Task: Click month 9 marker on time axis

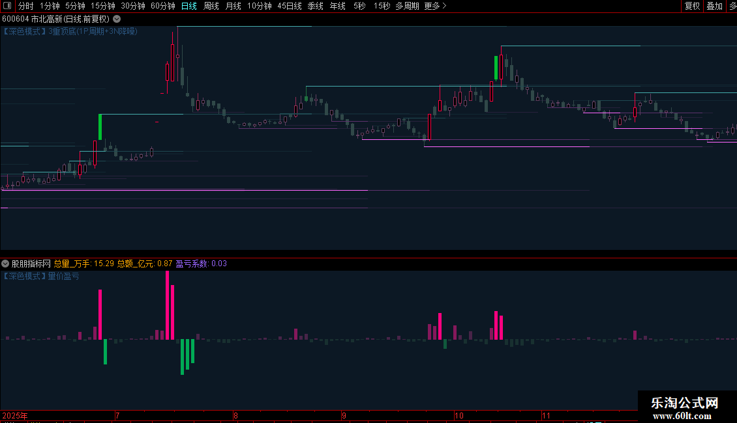Action: 344,415
